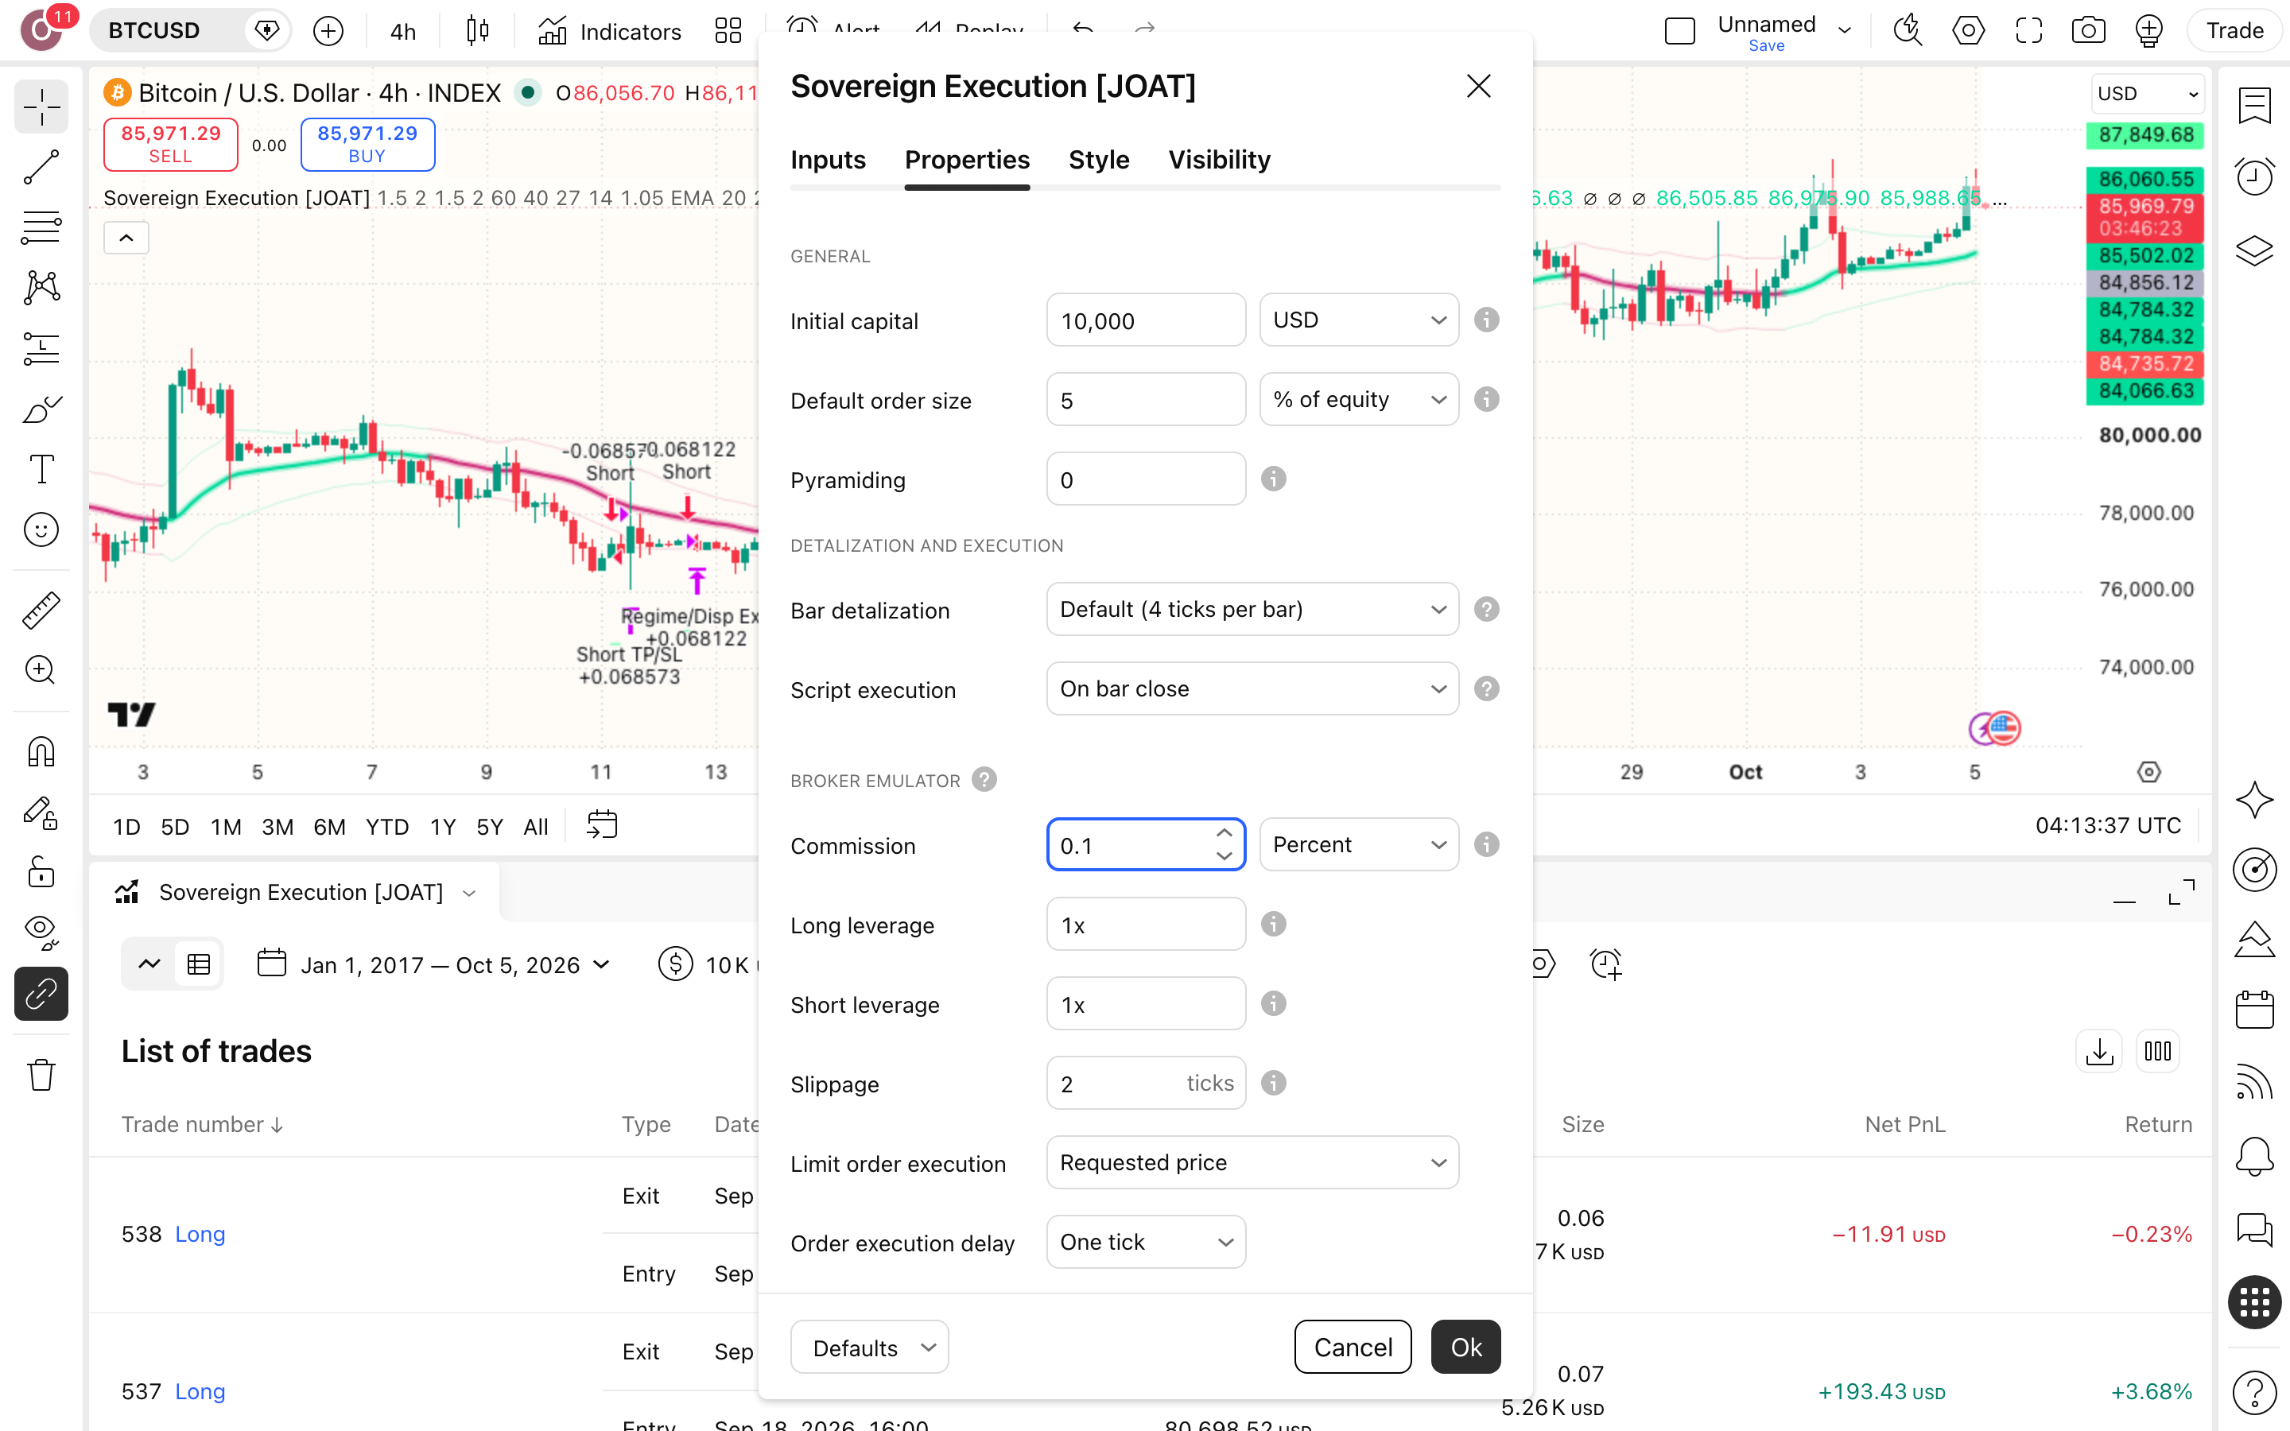The width and height of the screenshot is (2290, 1431).
Task: Toggle fullscreen mode icon
Action: (x=2028, y=31)
